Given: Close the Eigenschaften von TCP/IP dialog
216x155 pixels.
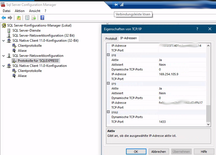Looking at the screenshot, I should tap(210, 29).
